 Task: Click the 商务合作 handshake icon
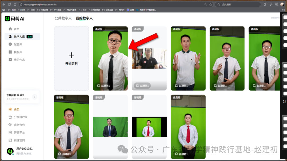[x=10, y=125]
